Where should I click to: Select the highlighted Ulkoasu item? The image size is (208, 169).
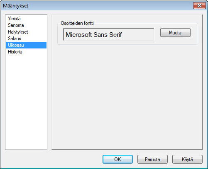pos(26,45)
